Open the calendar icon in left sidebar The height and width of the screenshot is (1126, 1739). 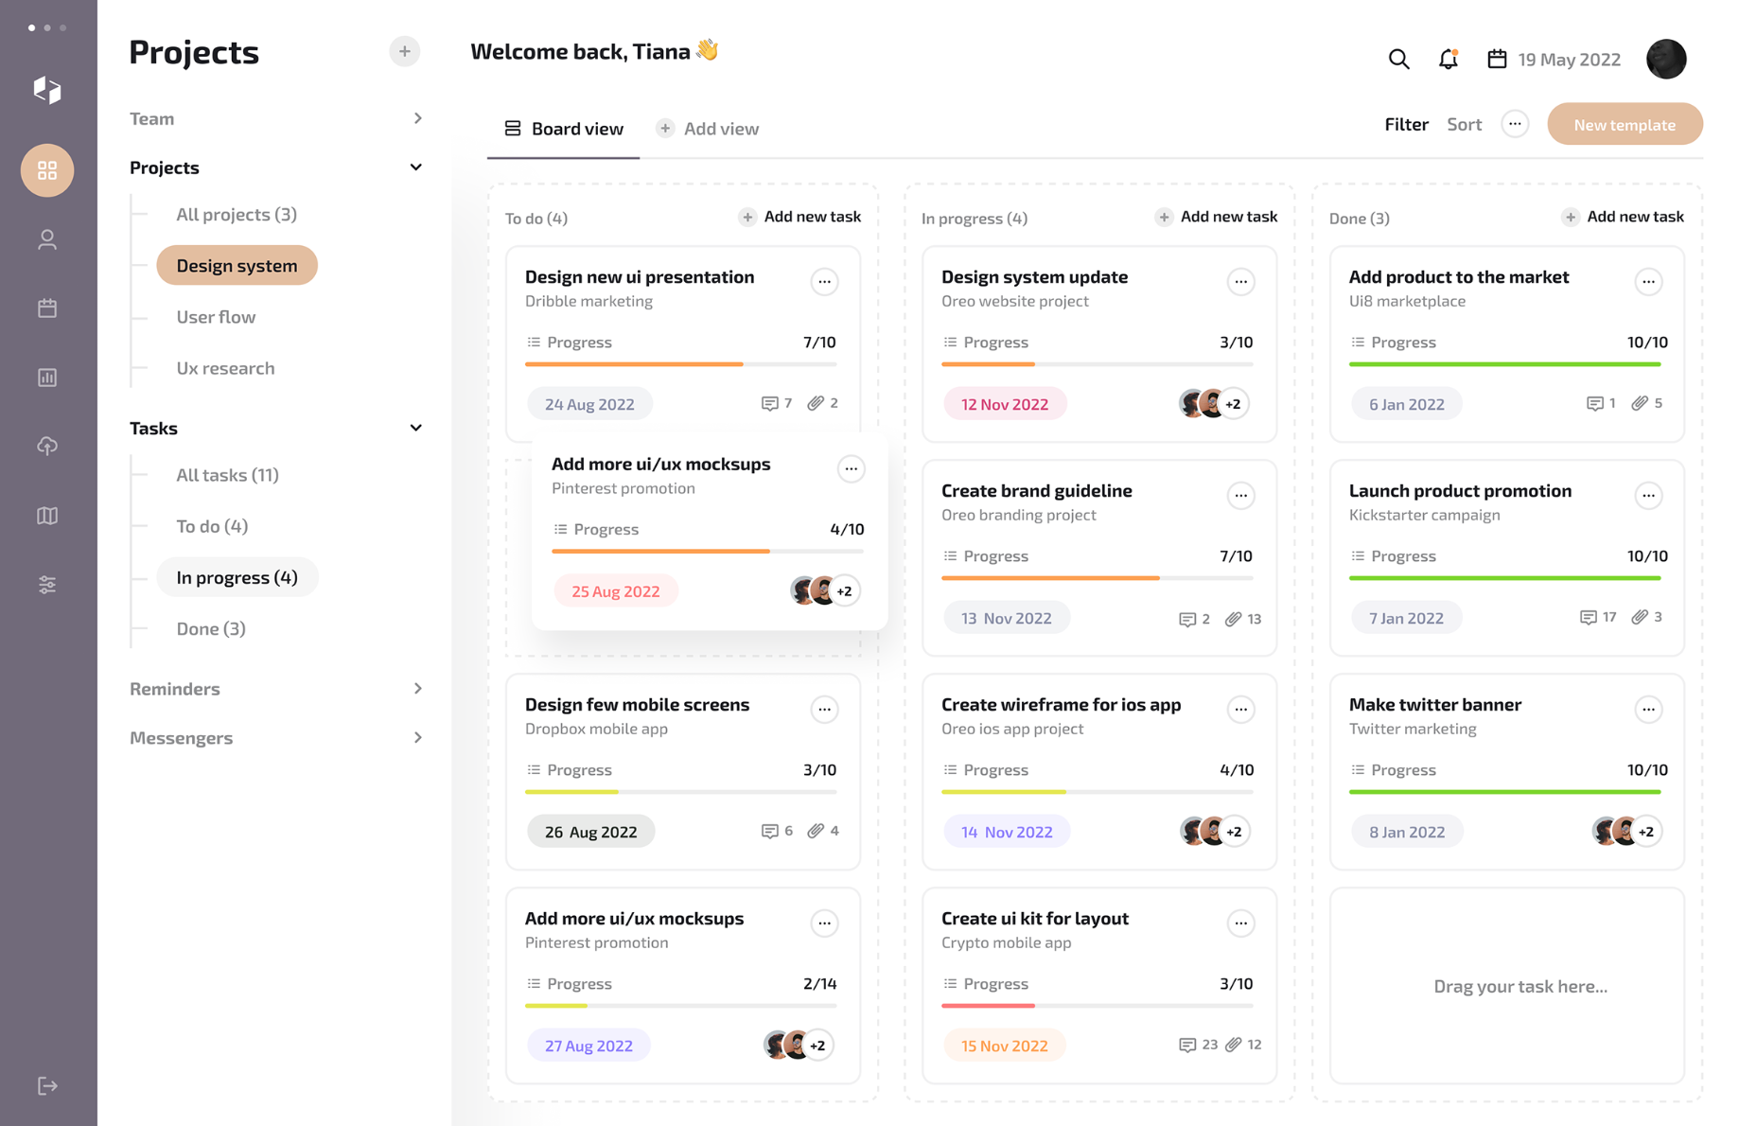click(47, 308)
